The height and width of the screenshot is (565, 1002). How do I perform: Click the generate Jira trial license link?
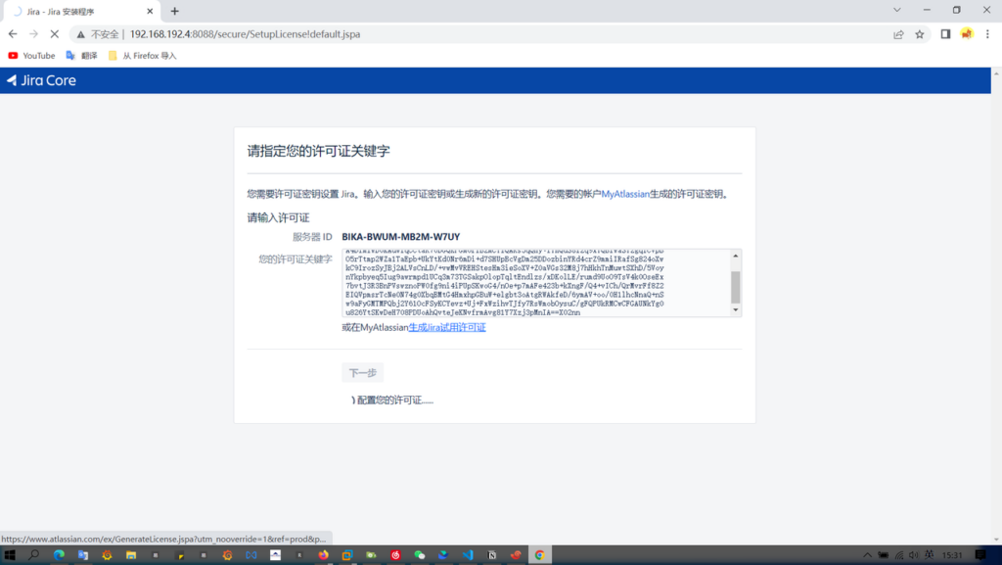pyautogui.click(x=446, y=327)
